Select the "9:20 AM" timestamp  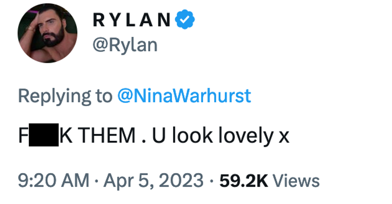click(54, 180)
